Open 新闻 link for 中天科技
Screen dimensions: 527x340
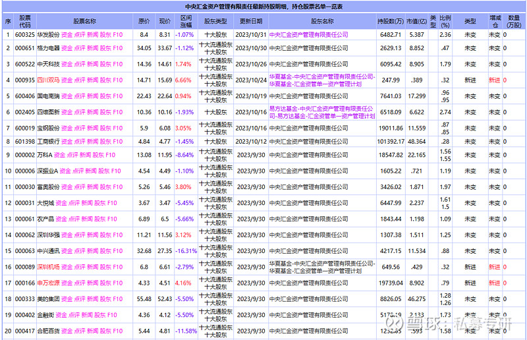coord(92,64)
